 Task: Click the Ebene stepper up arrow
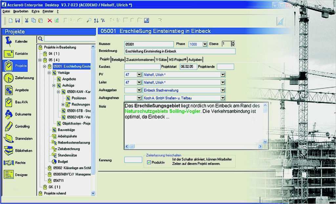(233, 43)
